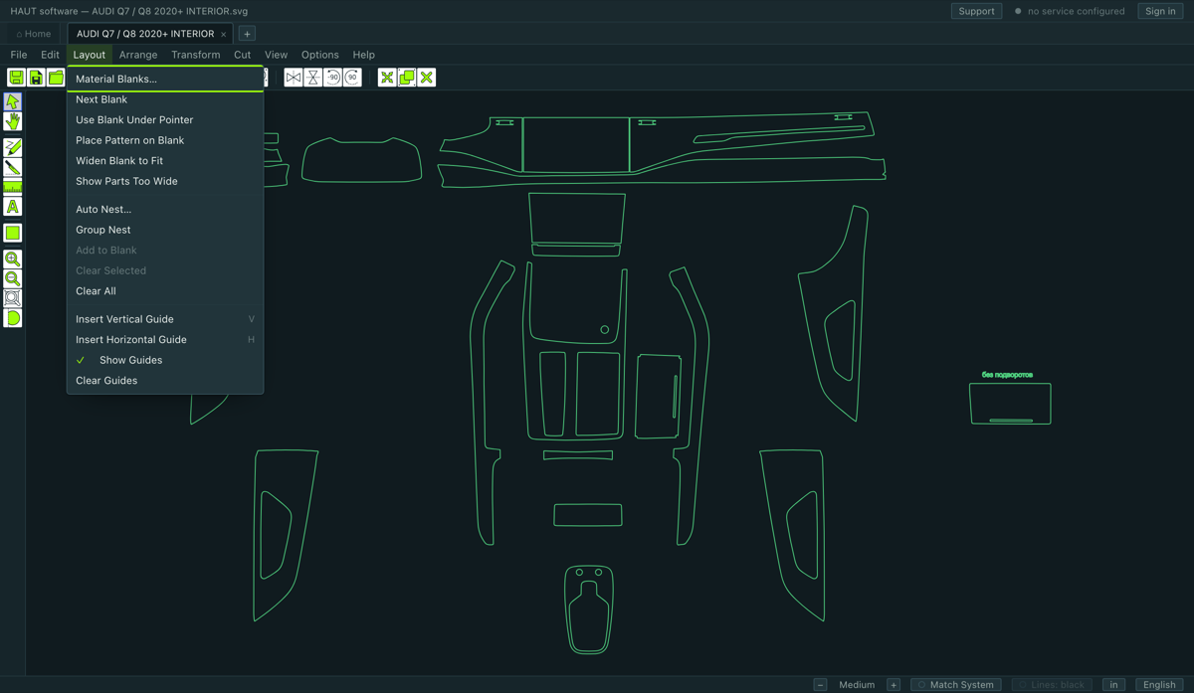Activate the hand pan tool
Viewport: 1194px width, 693px height.
(13, 121)
